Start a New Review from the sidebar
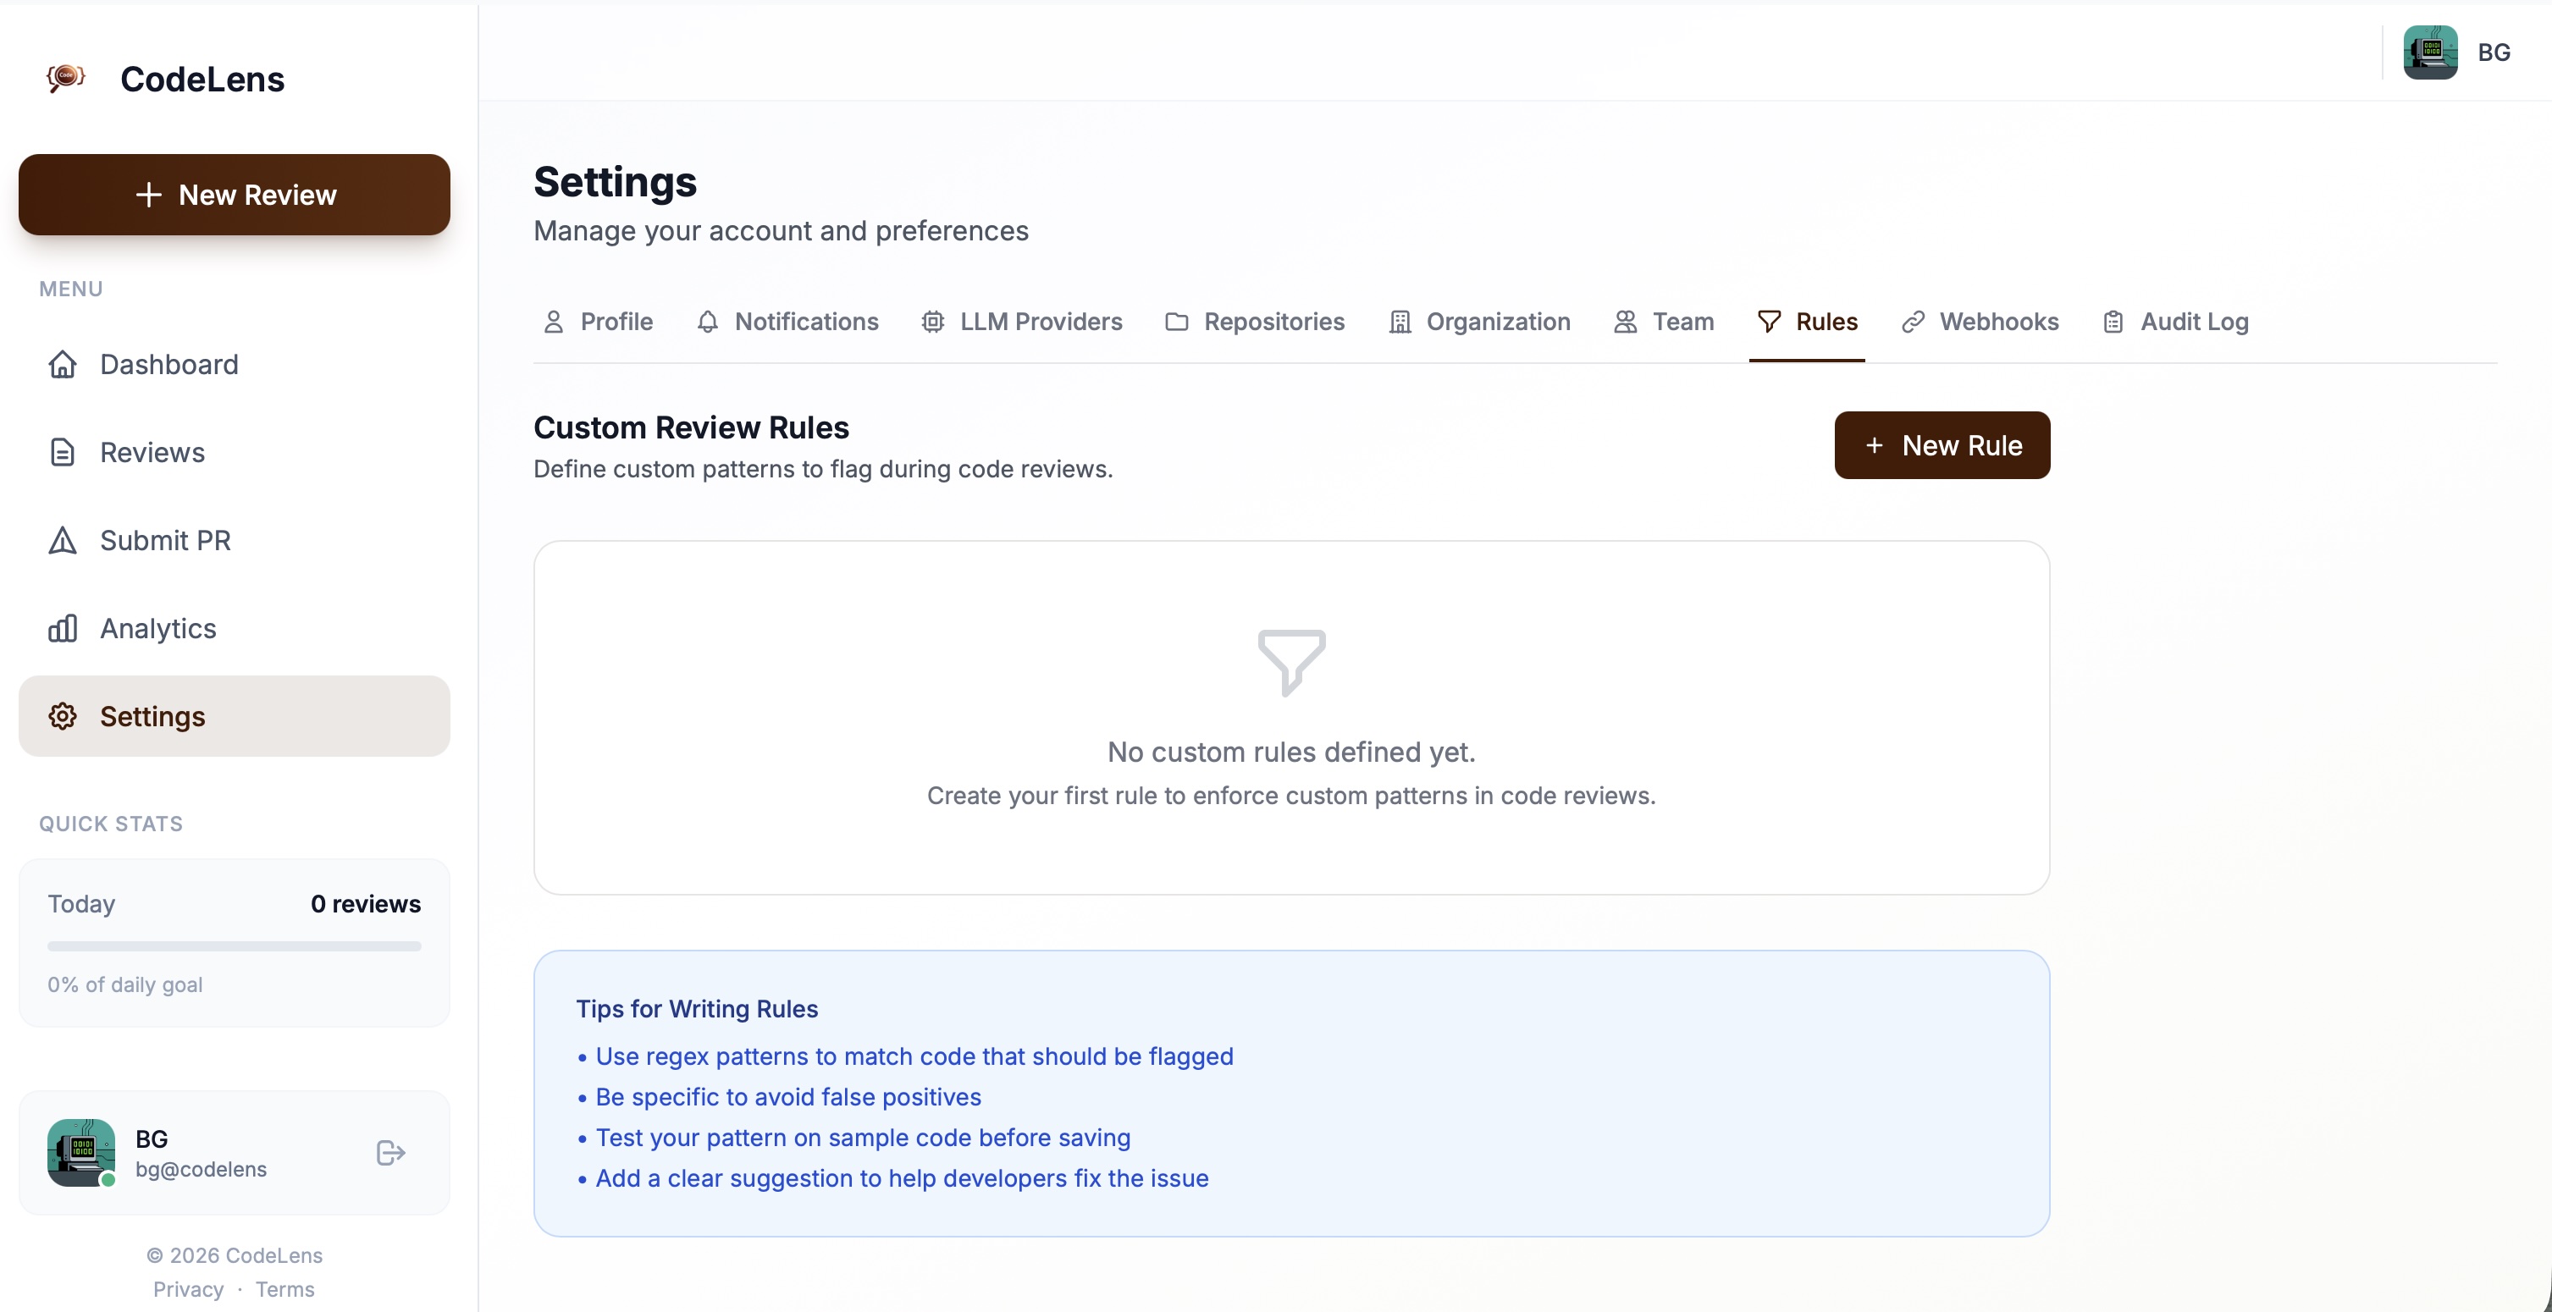 tap(234, 195)
